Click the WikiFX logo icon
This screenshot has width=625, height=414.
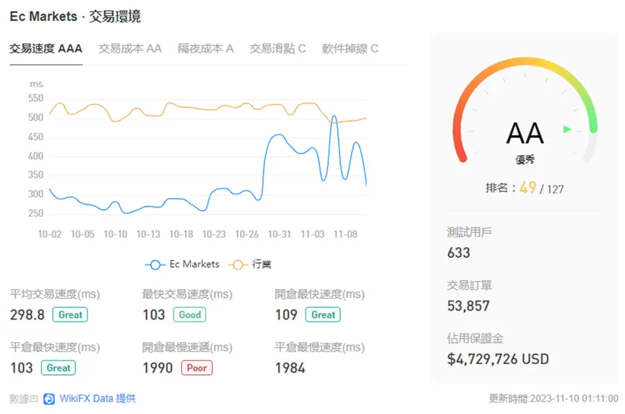point(49,399)
